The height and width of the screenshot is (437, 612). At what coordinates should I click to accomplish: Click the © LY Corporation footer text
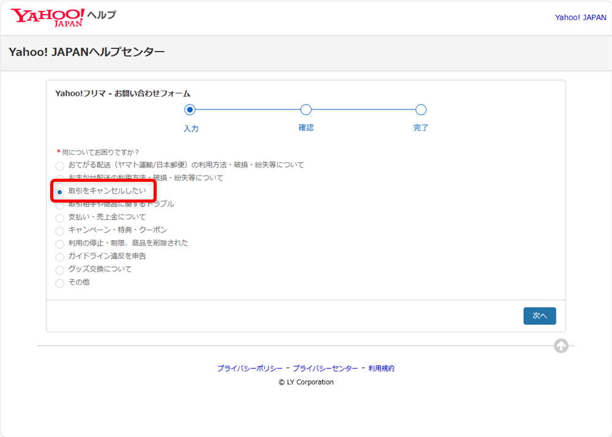[306, 383]
